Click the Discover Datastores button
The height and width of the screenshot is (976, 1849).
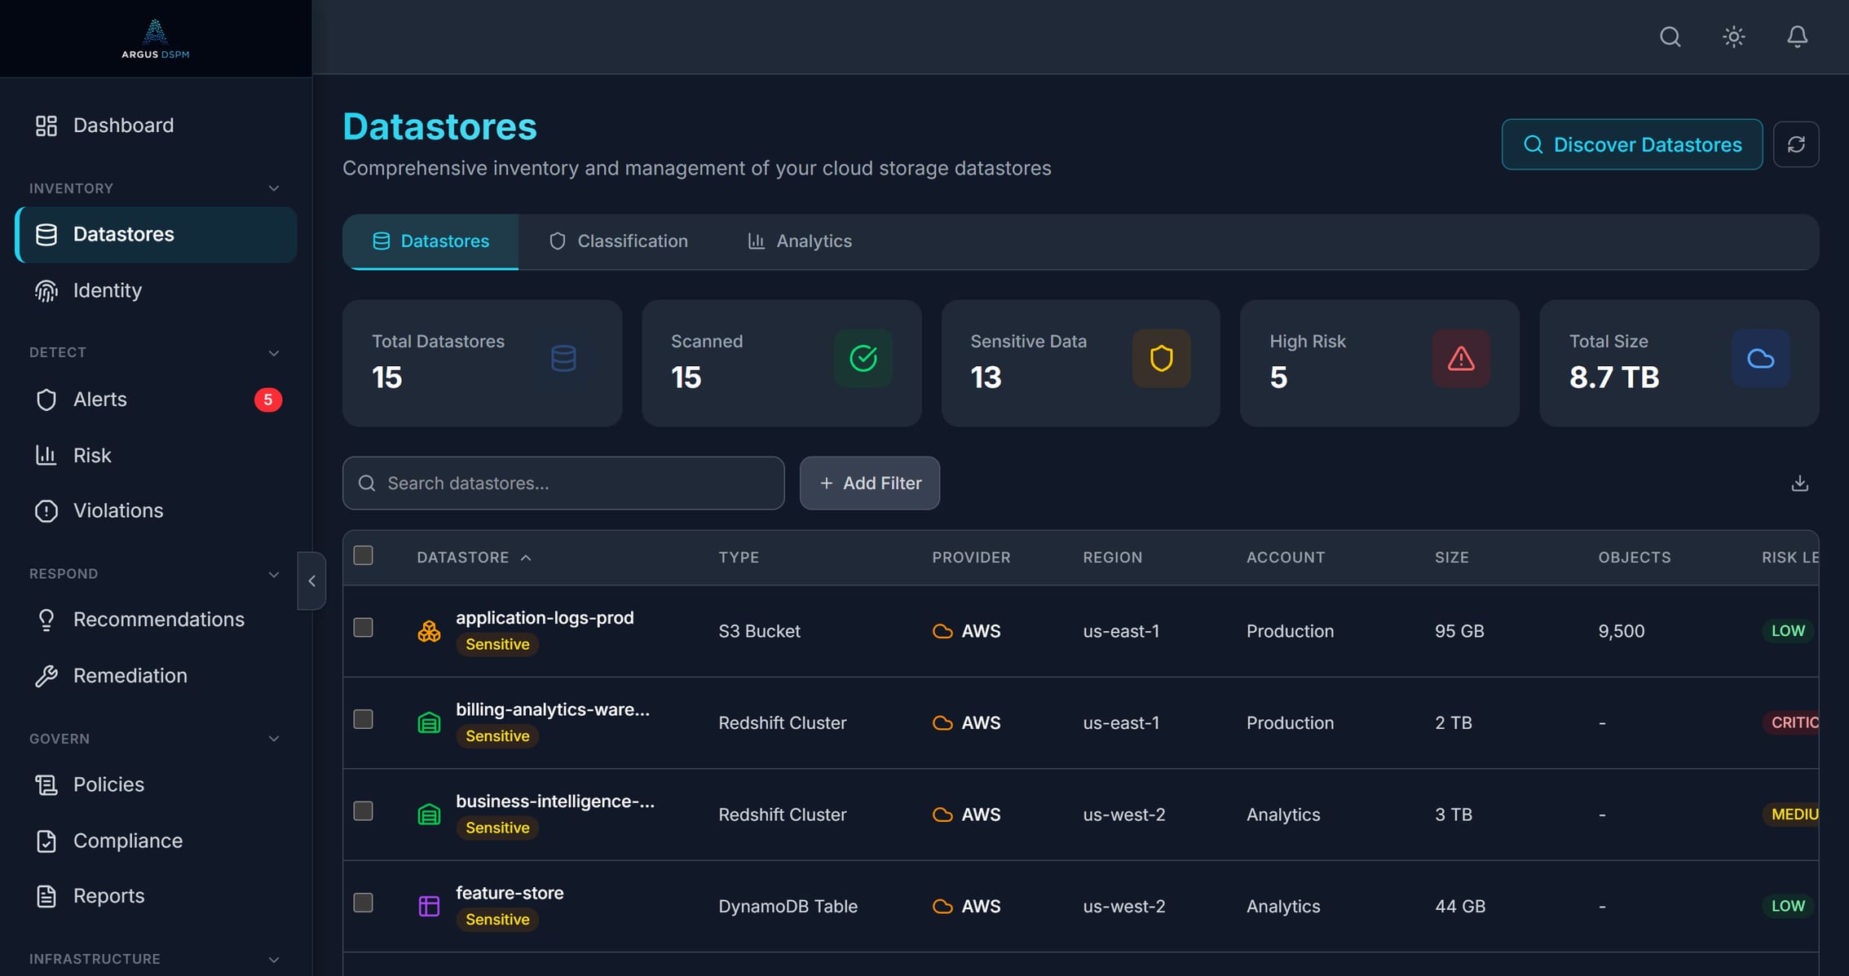[x=1632, y=144]
